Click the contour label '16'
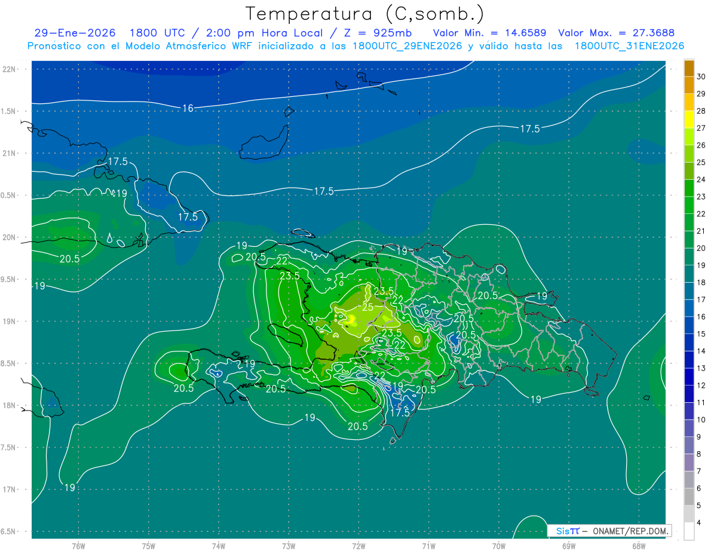717x554 pixels. pos(188,108)
